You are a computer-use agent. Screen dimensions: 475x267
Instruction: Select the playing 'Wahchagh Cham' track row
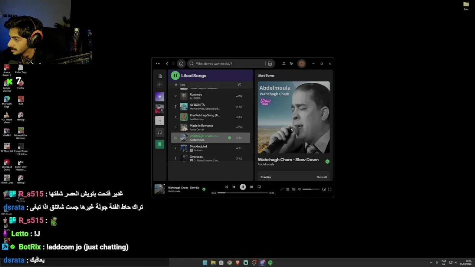tap(210, 138)
